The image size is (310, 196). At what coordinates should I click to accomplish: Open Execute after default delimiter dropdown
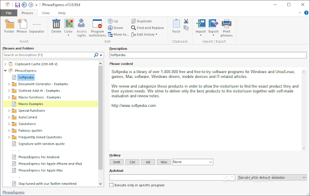click(272, 178)
